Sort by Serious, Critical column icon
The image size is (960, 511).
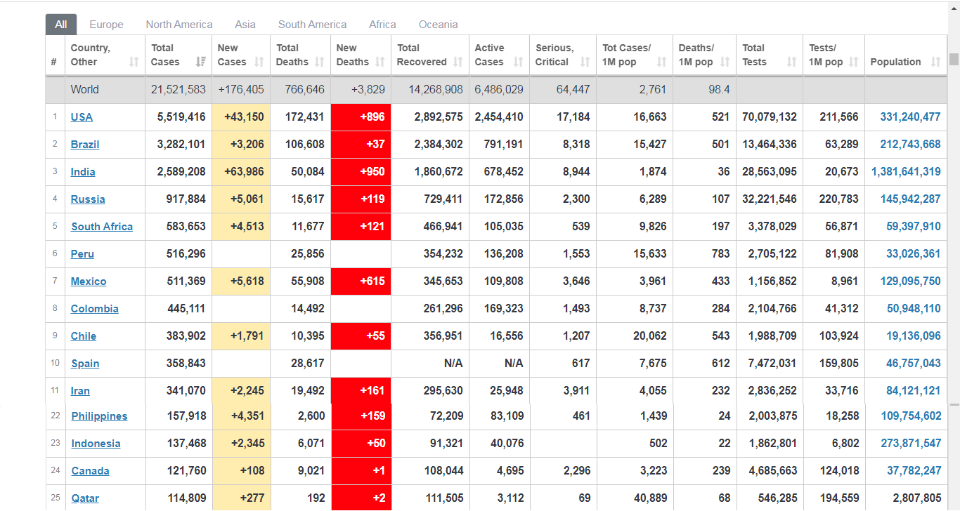(x=585, y=62)
